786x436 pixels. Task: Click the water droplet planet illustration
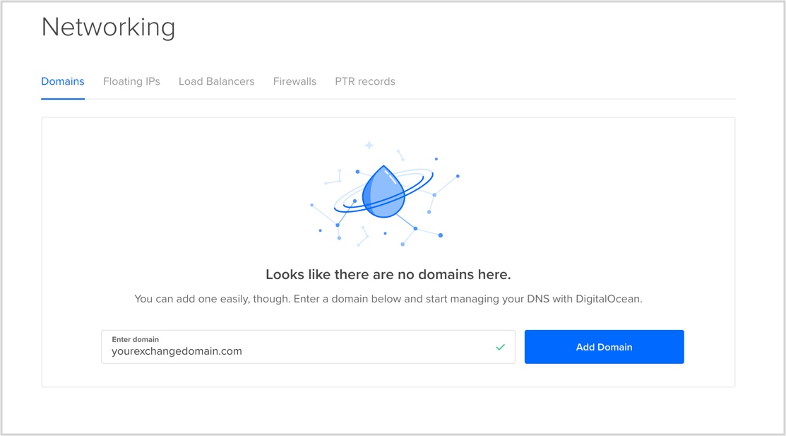[x=384, y=194]
